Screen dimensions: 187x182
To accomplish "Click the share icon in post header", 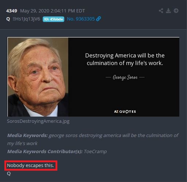I will 161,11.
